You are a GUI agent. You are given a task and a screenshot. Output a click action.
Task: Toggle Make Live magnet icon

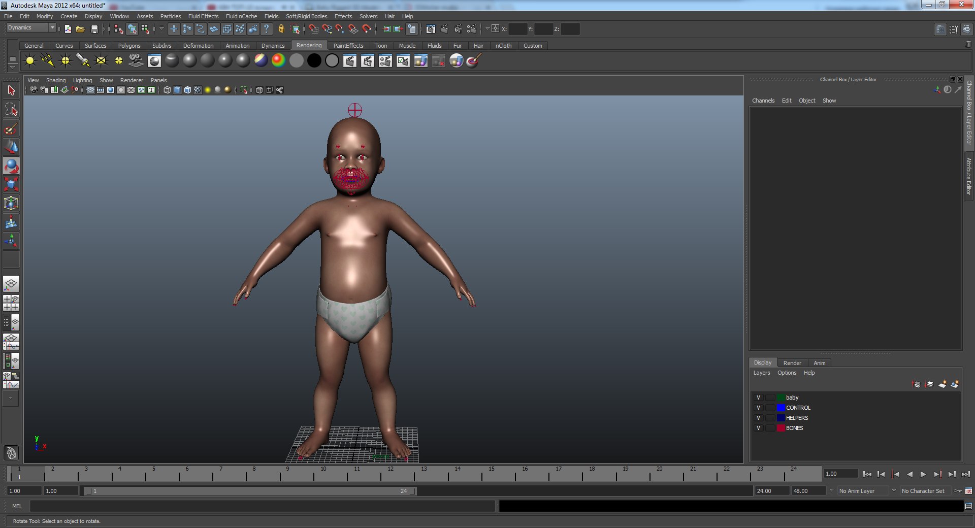(x=366, y=29)
